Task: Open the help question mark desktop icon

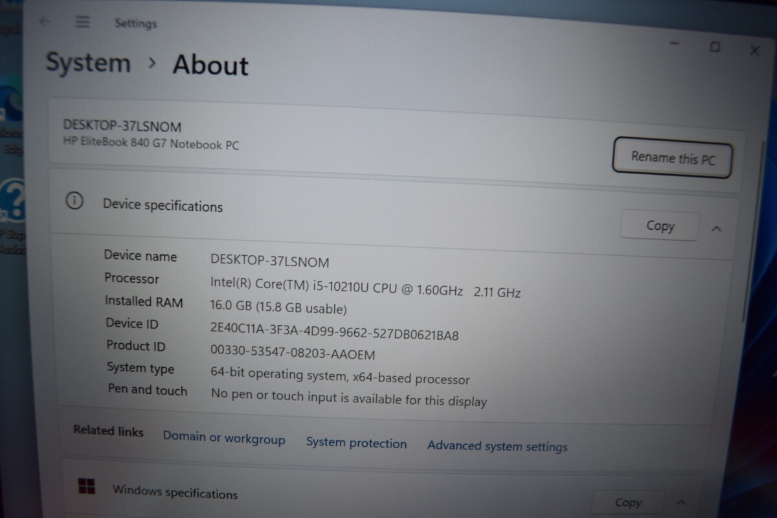Action: coord(13,201)
